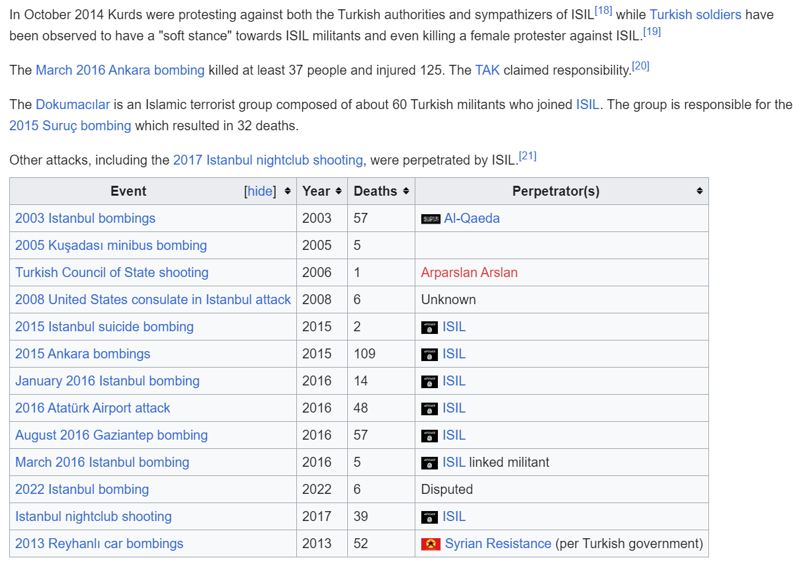
Task: Open ISIL link in 2015 Ankara bombings row
Action: tap(454, 354)
